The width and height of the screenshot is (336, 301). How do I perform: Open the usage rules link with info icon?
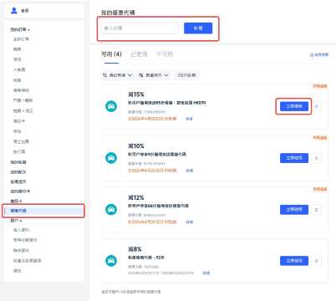click(319, 54)
